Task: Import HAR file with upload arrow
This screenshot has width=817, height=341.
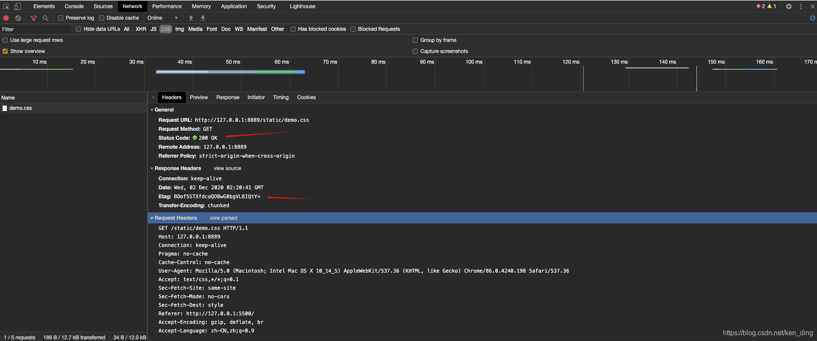Action: click(191, 18)
